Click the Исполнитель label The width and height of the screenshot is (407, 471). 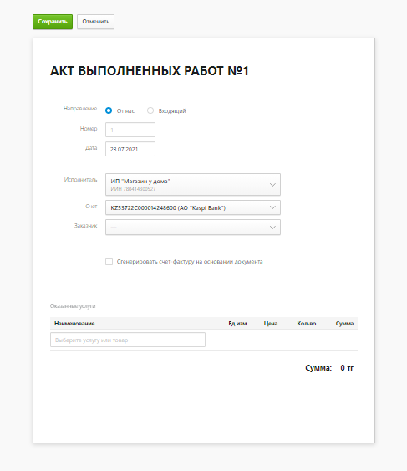[80, 180]
